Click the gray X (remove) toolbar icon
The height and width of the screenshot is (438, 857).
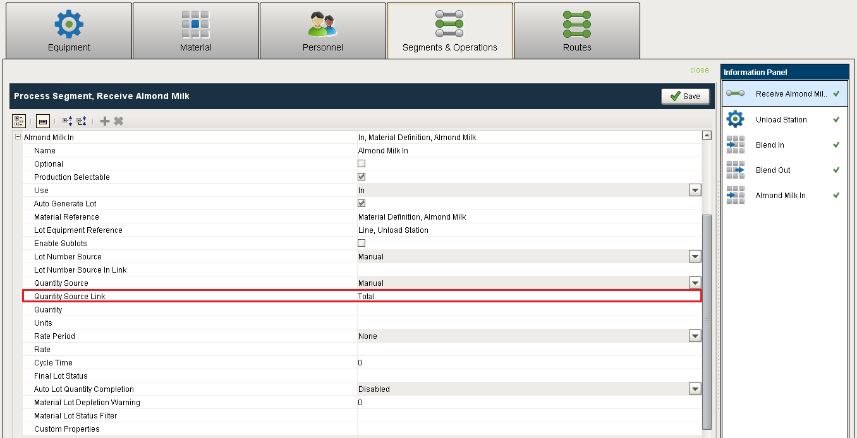pyautogui.click(x=118, y=121)
